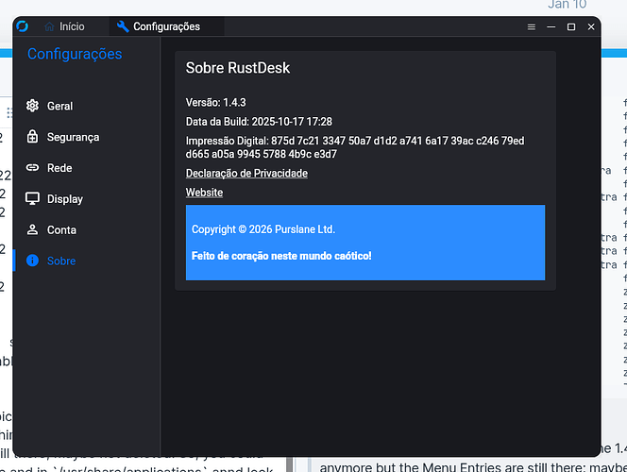
Task: Click the Segurança padlock icon
Action: pyautogui.click(x=32, y=137)
